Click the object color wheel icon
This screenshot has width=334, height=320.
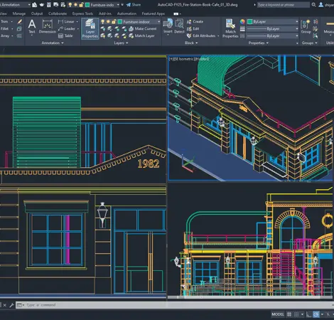tap(242, 21)
